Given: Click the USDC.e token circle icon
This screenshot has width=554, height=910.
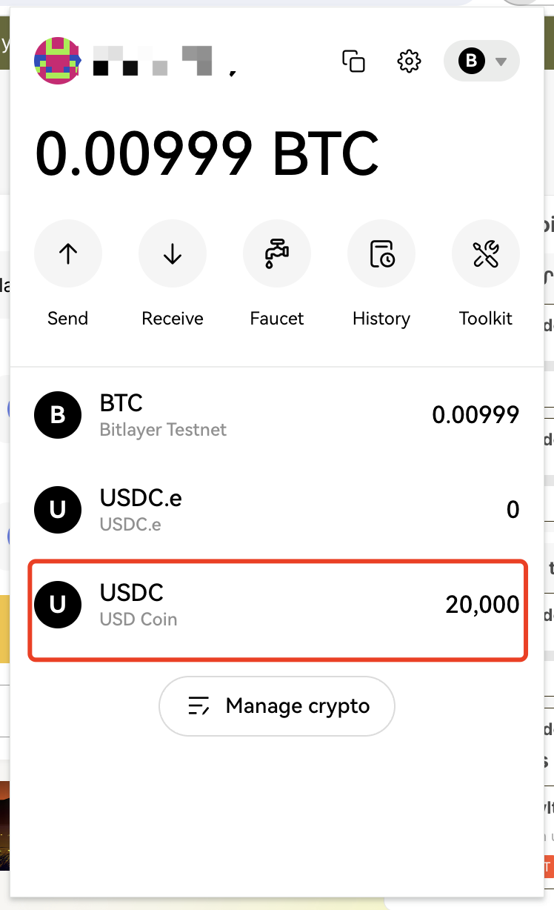Looking at the screenshot, I should tap(58, 510).
